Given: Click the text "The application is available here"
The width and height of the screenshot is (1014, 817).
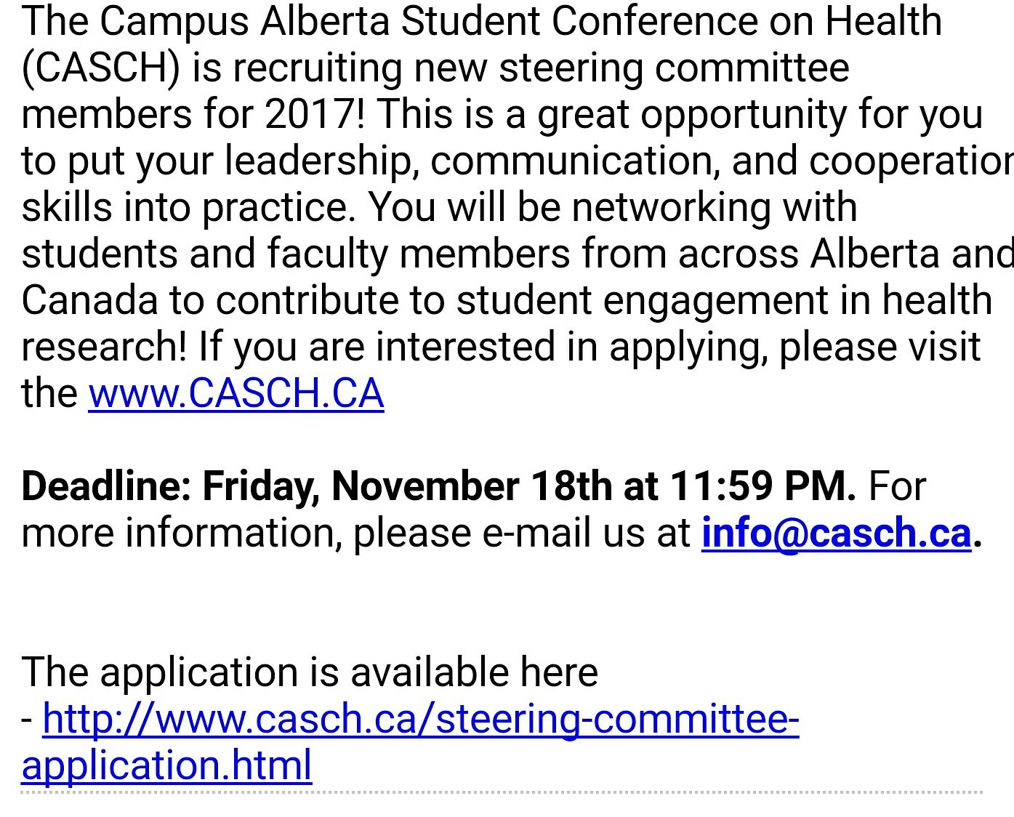Looking at the screenshot, I should tap(310, 672).
